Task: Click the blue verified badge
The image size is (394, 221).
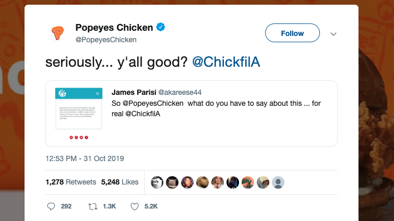Action: pyautogui.click(x=161, y=27)
